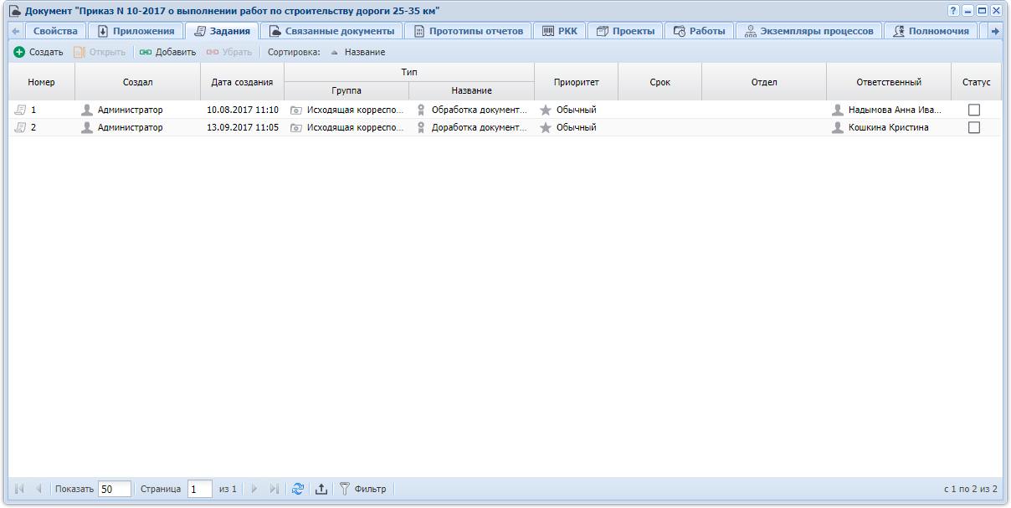This screenshot has width=1011, height=508.
Task: Click the Add (Добавить) link icon
Action: [146, 52]
